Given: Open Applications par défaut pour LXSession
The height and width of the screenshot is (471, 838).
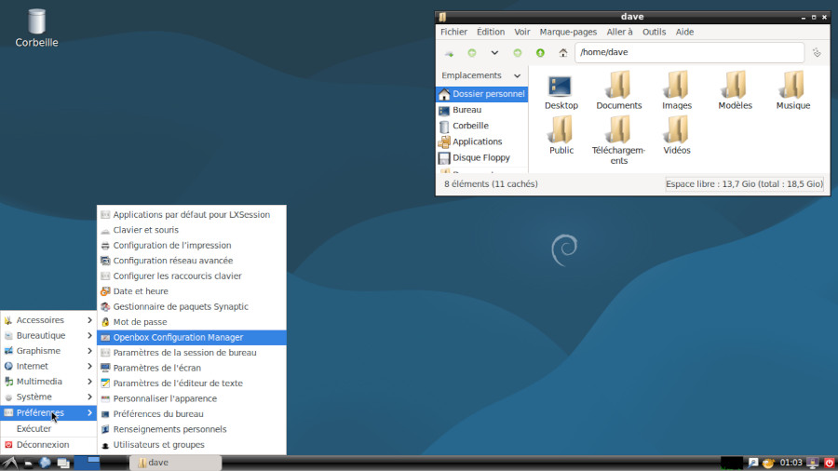Looking at the screenshot, I should (191, 215).
